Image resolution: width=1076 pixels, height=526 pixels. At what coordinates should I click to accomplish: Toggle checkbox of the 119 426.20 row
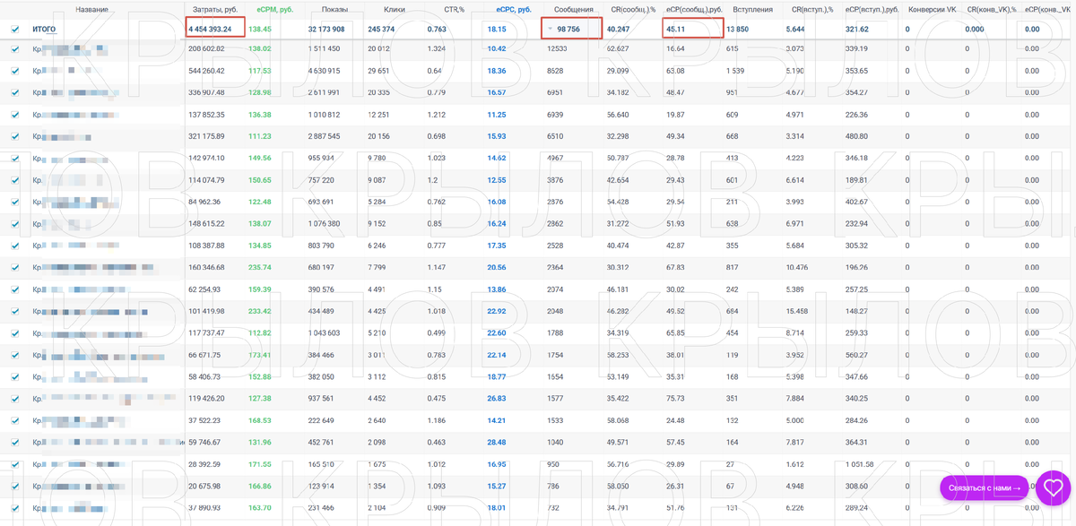15,399
